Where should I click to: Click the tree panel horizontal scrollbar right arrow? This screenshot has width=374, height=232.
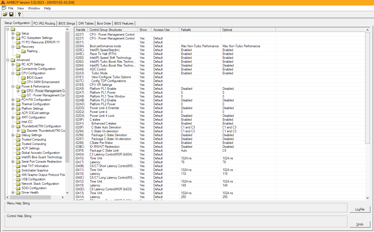pos(63,197)
